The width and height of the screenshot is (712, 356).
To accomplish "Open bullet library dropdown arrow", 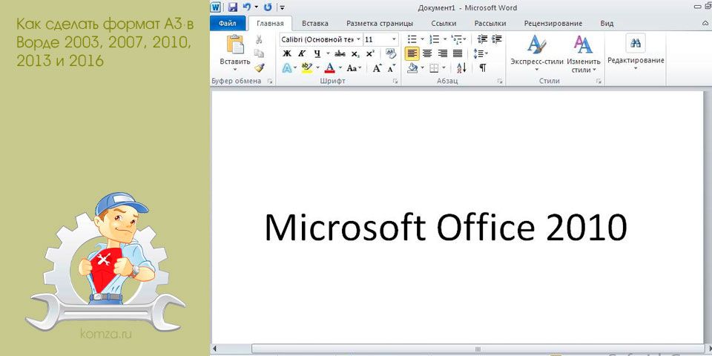I will coord(422,39).
